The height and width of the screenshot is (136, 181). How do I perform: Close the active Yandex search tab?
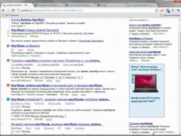[31, 5]
